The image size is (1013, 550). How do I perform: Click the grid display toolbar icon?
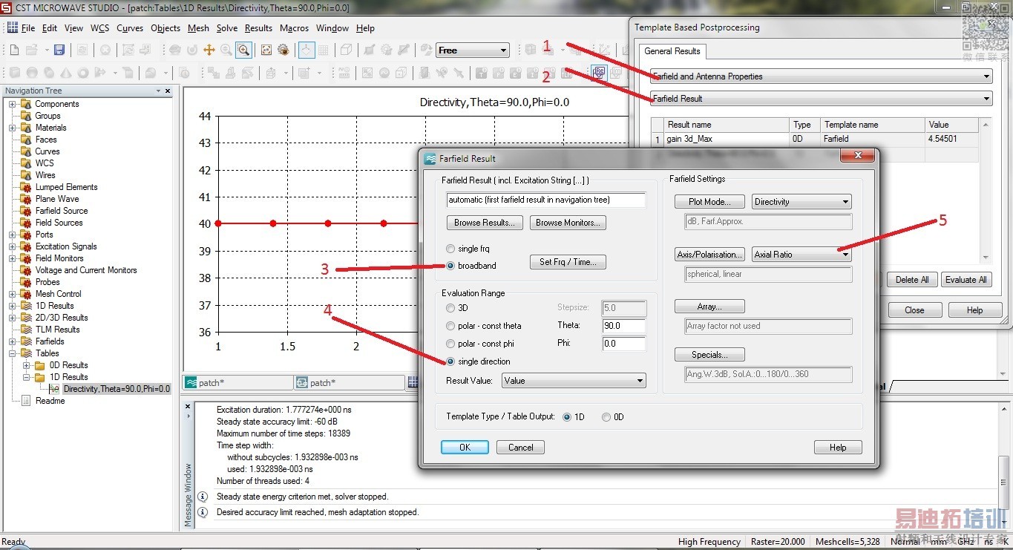[324, 50]
